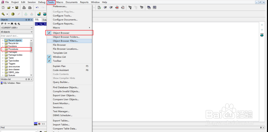Image resolution: width=268 pixels, height=132 pixels.
Task: Click the Unindent selection icon
Action: coord(111,7)
